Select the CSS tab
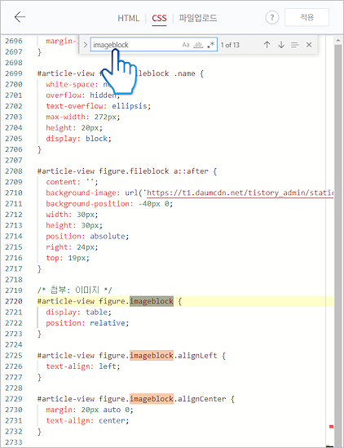344x448 pixels. 159,18
